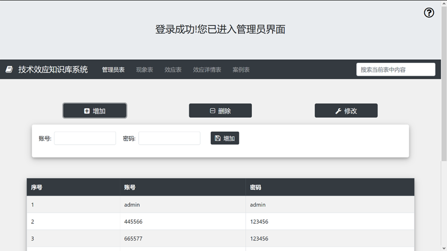Click the 序号 column header

[x=73, y=187]
